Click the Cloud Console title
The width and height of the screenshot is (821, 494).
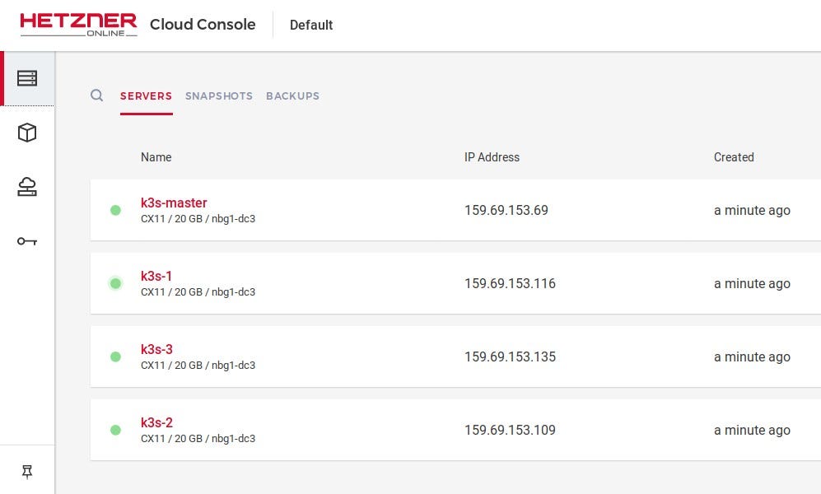[x=203, y=25]
